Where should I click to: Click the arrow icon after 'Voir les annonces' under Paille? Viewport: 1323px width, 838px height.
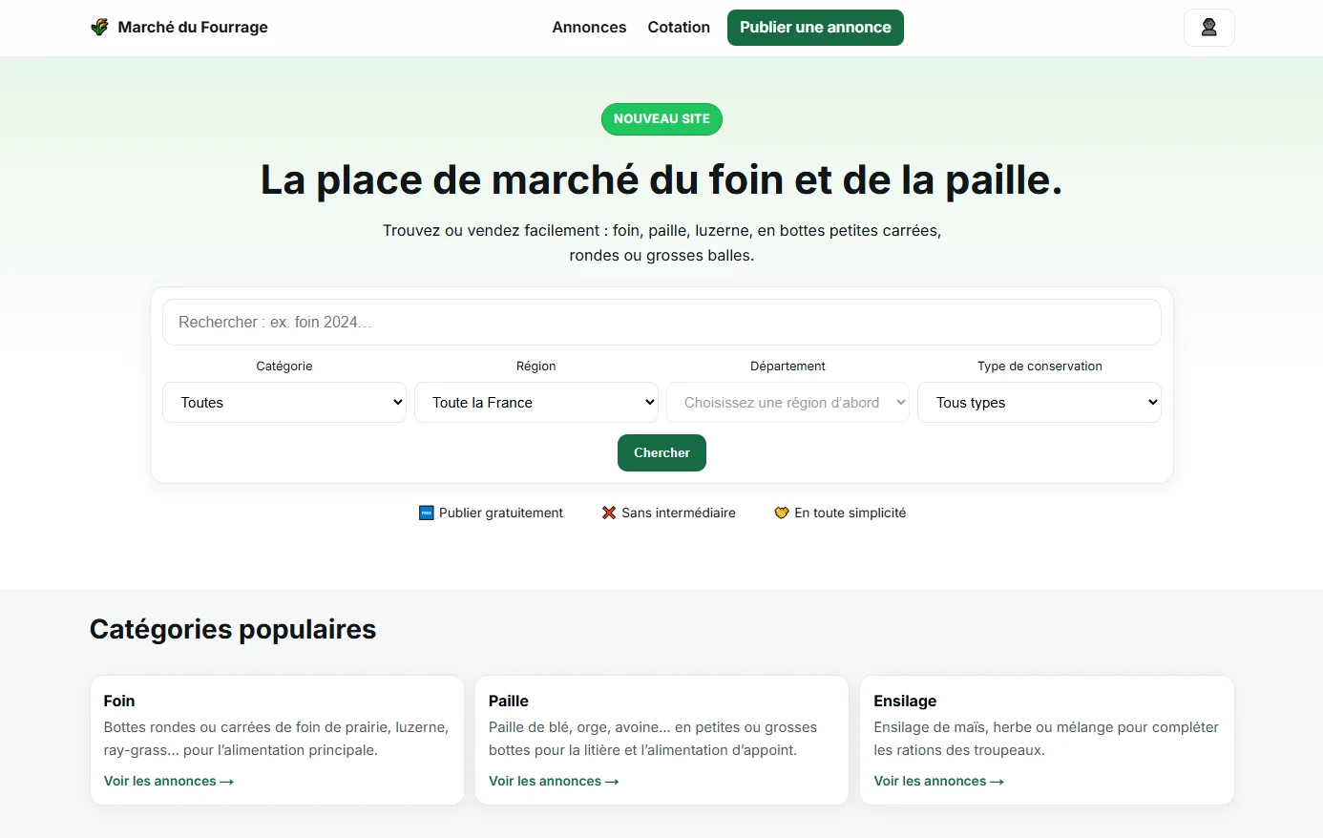(612, 781)
